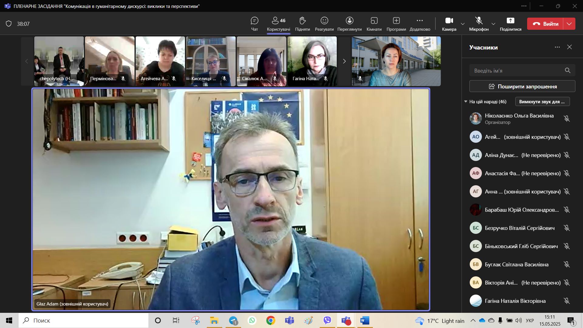The height and width of the screenshot is (328, 583).
Task: Collapse the 'На цій нараді (46)' list
Action: (466, 101)
